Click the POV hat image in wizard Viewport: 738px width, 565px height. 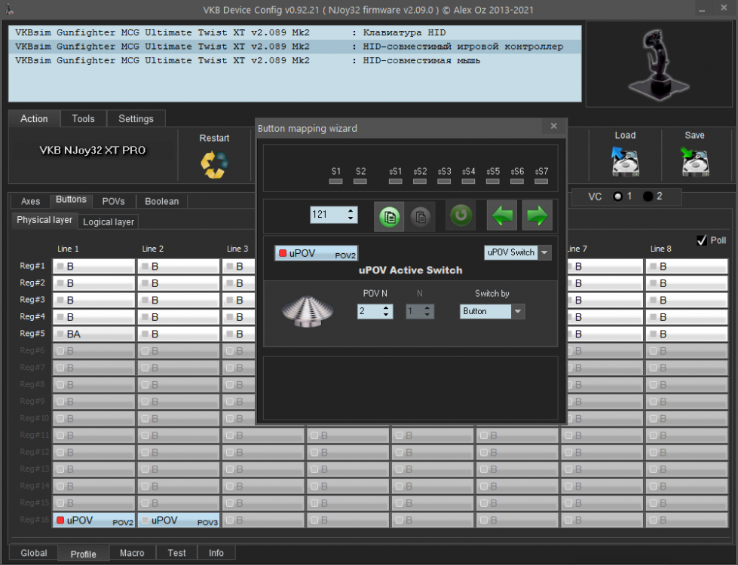(x=308, y=311)
